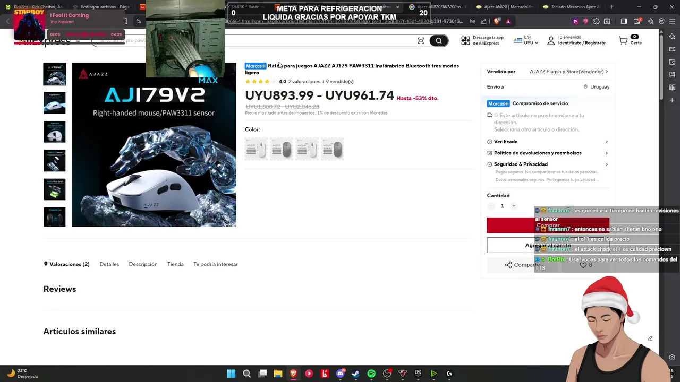Switch to Redragon archivos browser tab
680x382 pixels.
(x=101, y=7)
